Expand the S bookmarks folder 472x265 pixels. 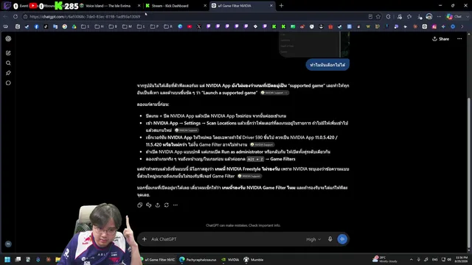coord(86,26)
